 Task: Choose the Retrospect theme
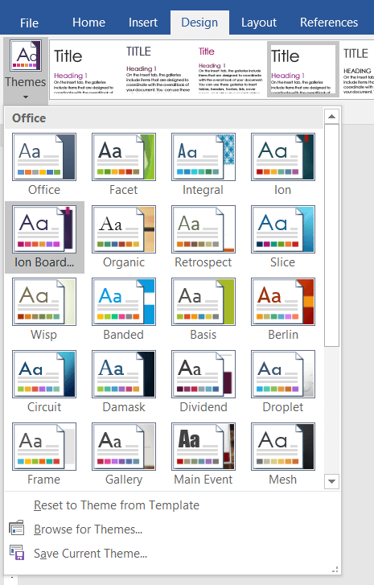(203, 229)
